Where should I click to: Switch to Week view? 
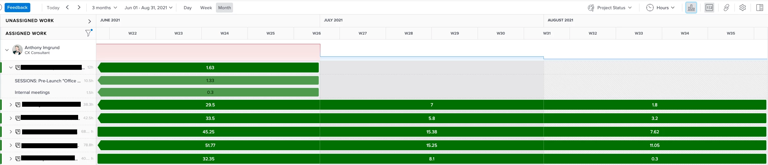(x=206, y=8)
